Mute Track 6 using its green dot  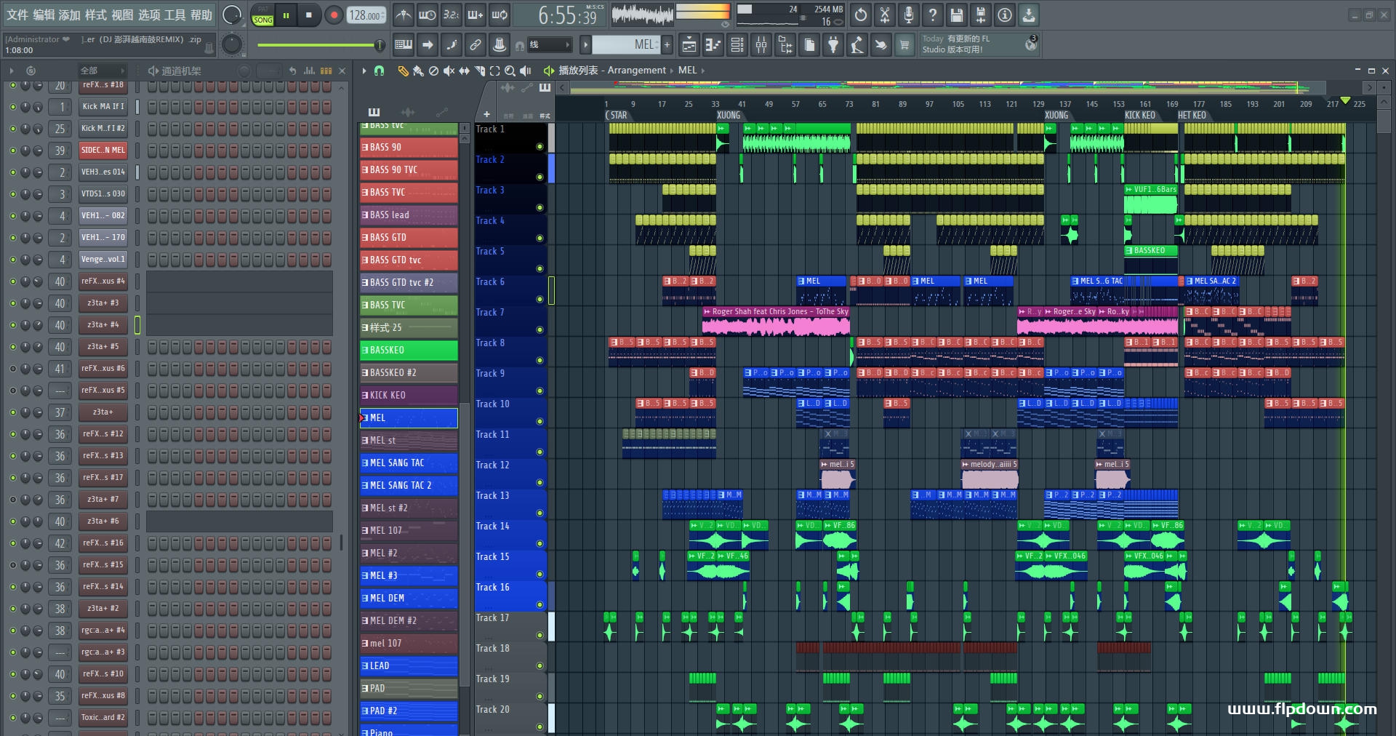[539, 299]
